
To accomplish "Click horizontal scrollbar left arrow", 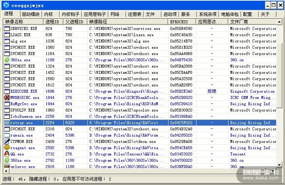I will pos(6,171).
